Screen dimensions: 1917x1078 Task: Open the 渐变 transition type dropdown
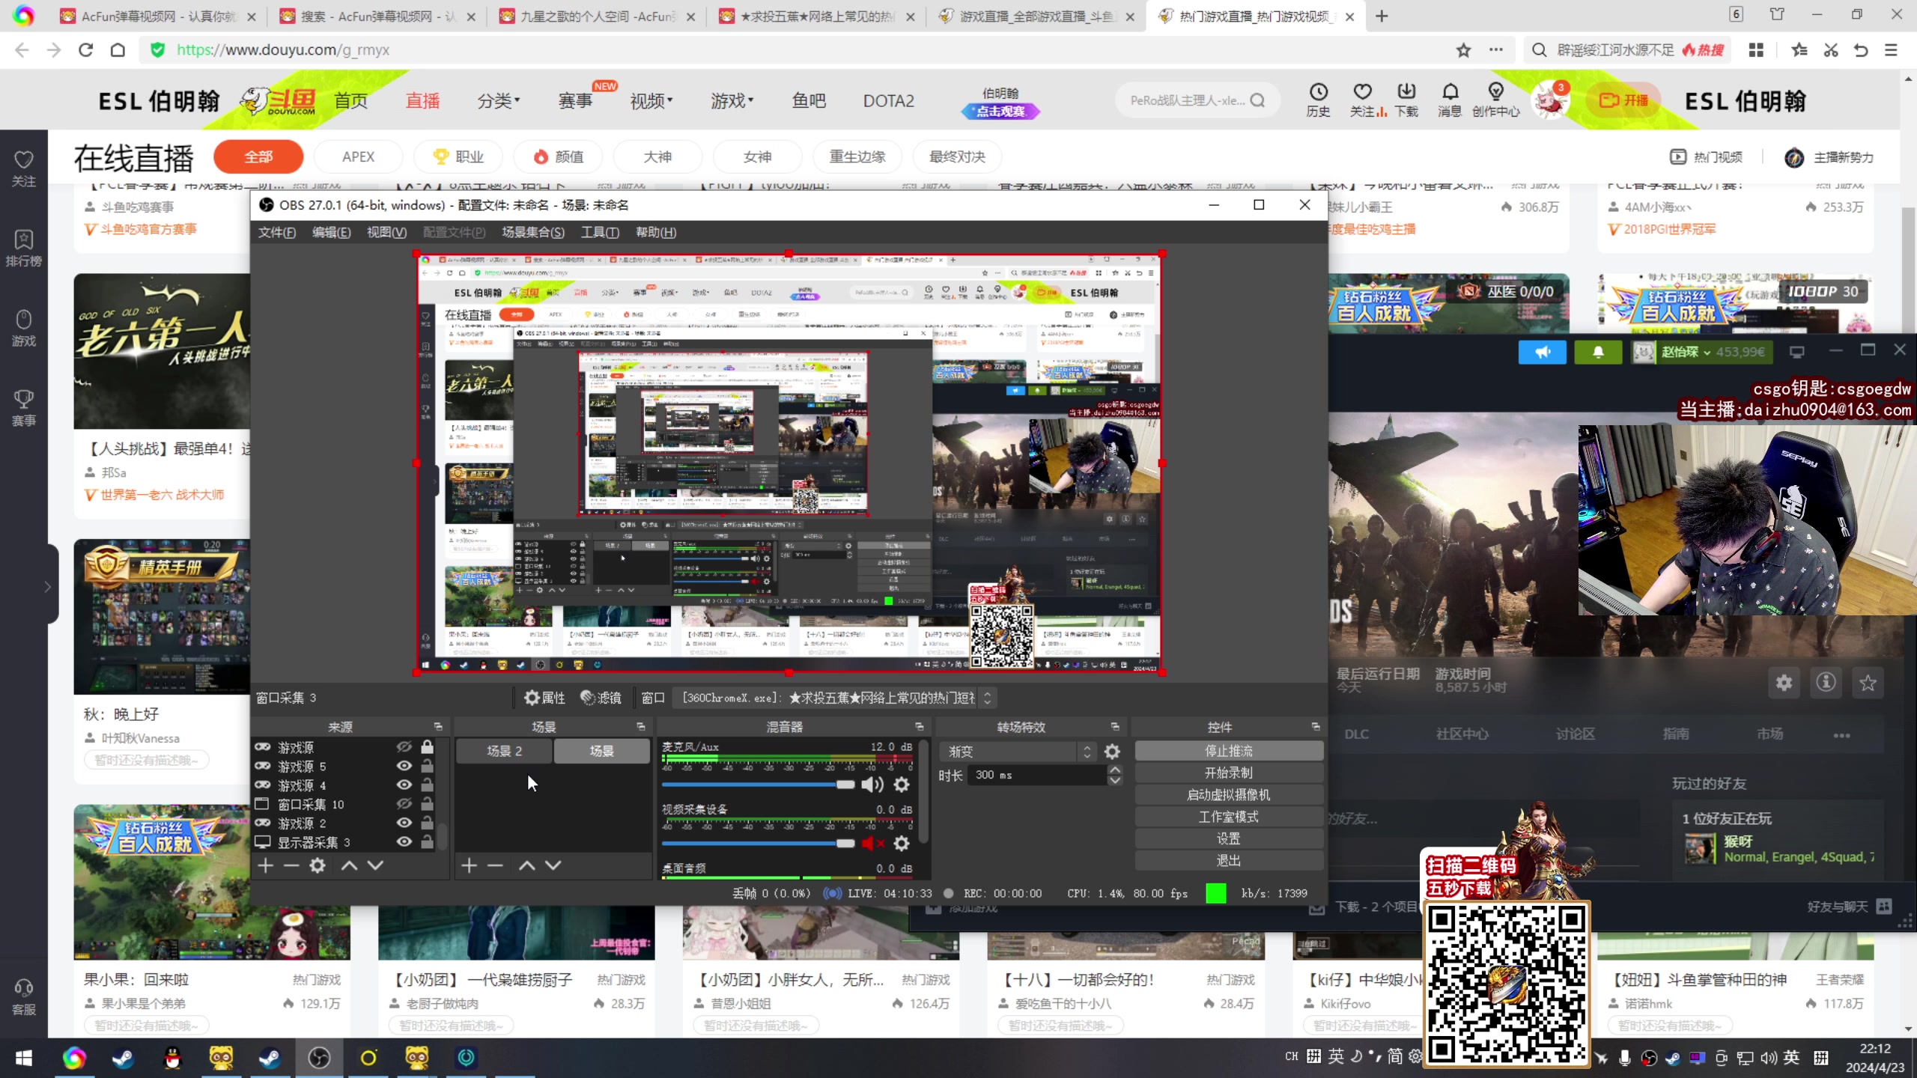click(1018, 752)
